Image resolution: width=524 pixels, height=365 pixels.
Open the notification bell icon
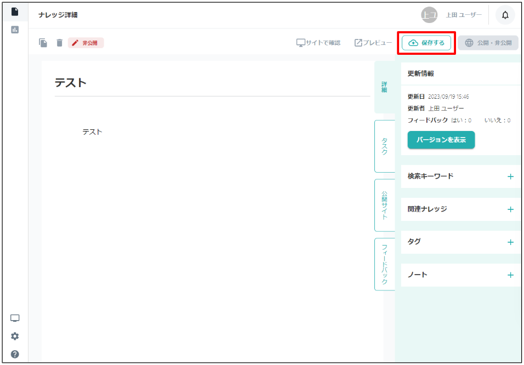(x=505, y=15)
